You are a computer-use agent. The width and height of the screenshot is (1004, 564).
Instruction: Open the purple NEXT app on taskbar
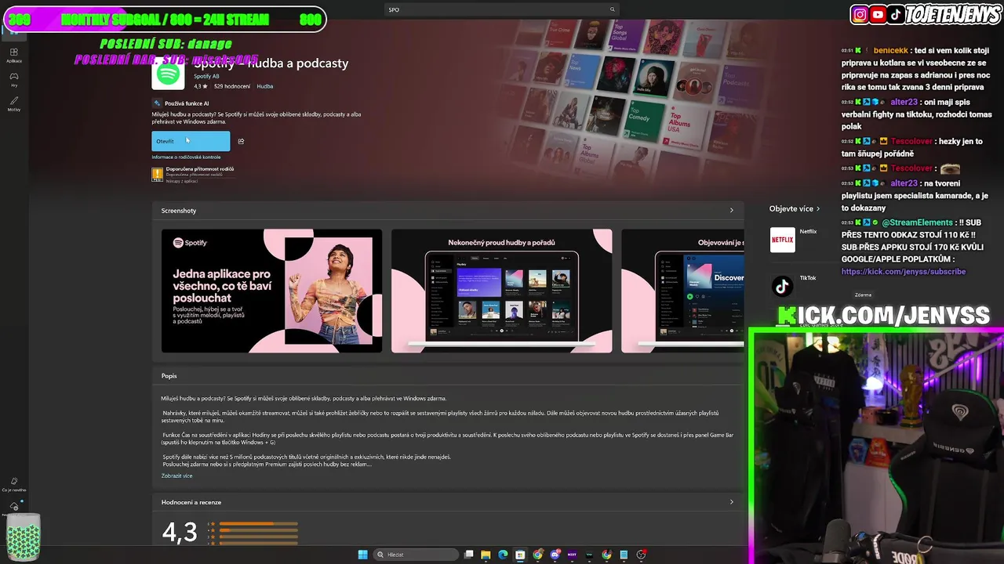[x=572, y=555]
